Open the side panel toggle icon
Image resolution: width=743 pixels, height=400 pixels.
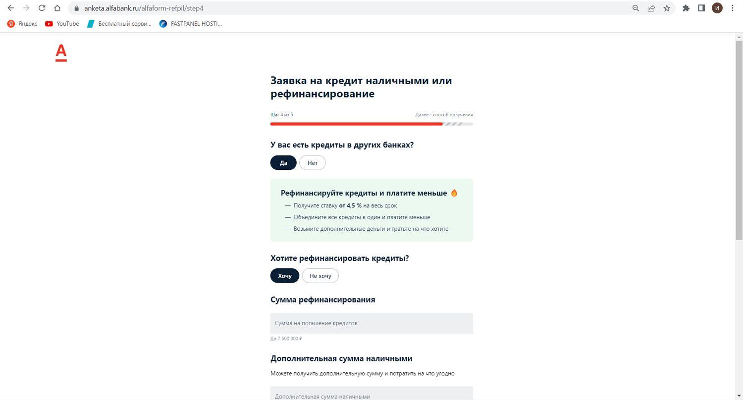[701, 8]
